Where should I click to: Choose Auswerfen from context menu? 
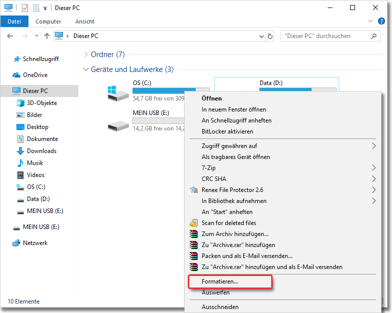pos(283,292)
